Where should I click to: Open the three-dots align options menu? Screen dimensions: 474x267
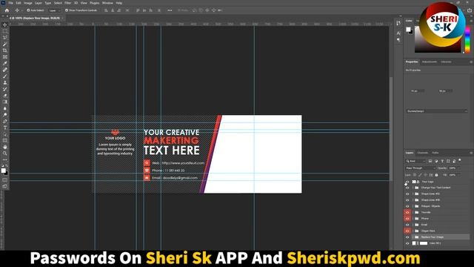click(x=170, y=10)
